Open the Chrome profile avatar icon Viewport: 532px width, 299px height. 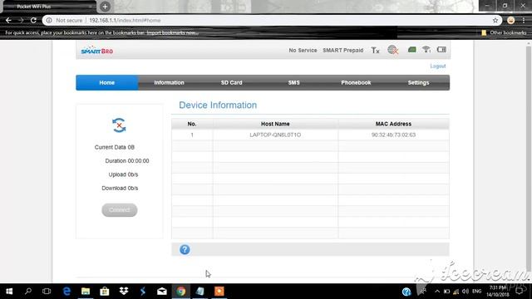click(x=510, y=20)
